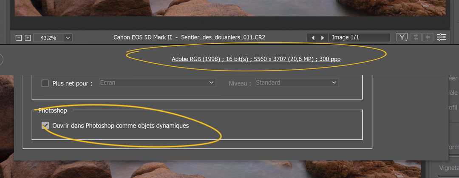Uncheck Ouvrir dans Photoshop comme objets dynamiques

pyautogui.click(x=45, y=126)
